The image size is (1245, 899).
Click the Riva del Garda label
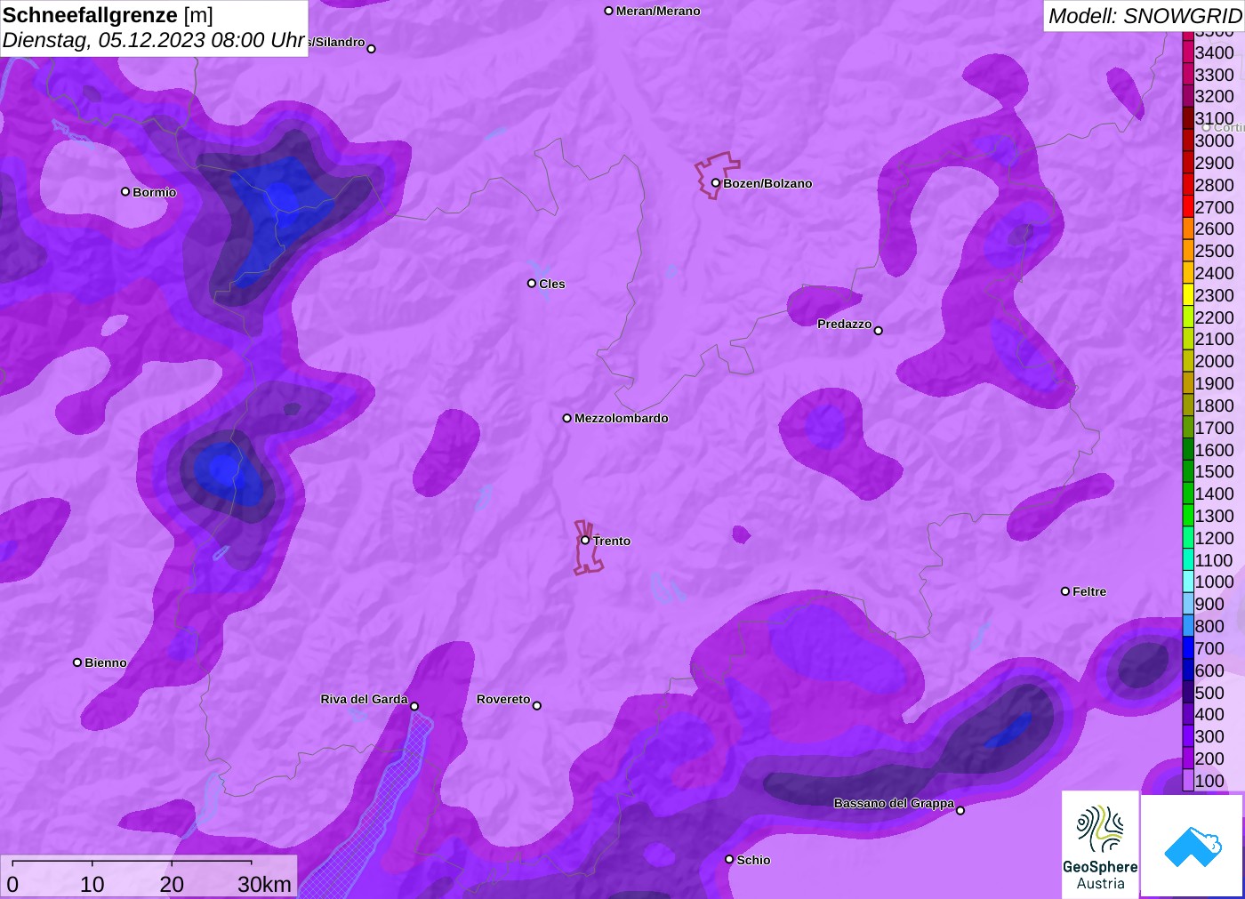click(364, 699)
